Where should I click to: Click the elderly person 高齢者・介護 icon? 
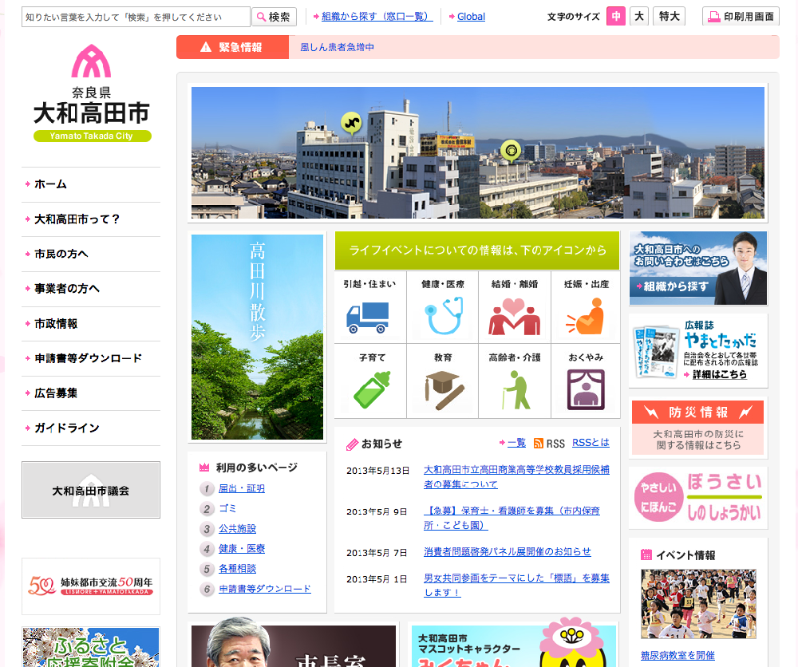point(515,389)
